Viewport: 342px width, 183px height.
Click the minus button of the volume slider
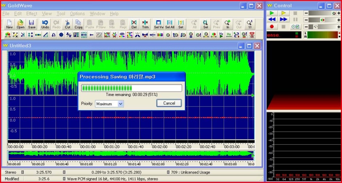tap(306, 13)
